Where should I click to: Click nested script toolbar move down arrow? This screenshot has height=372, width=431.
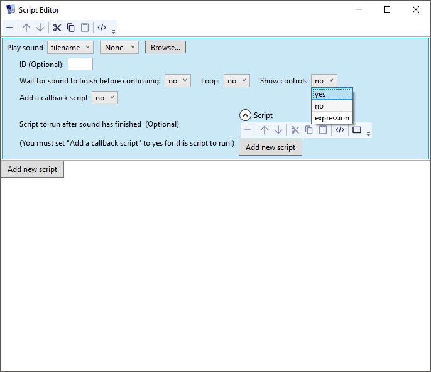[x=278, y=130]
